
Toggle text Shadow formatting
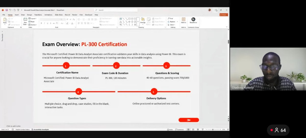pyautogui.click(x=50, y=23)
